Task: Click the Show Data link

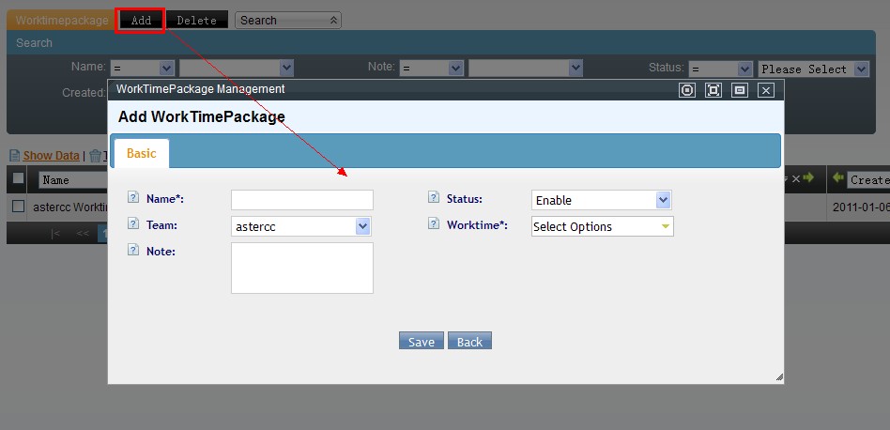Action: pyautogui.click(x=51, y=156)
